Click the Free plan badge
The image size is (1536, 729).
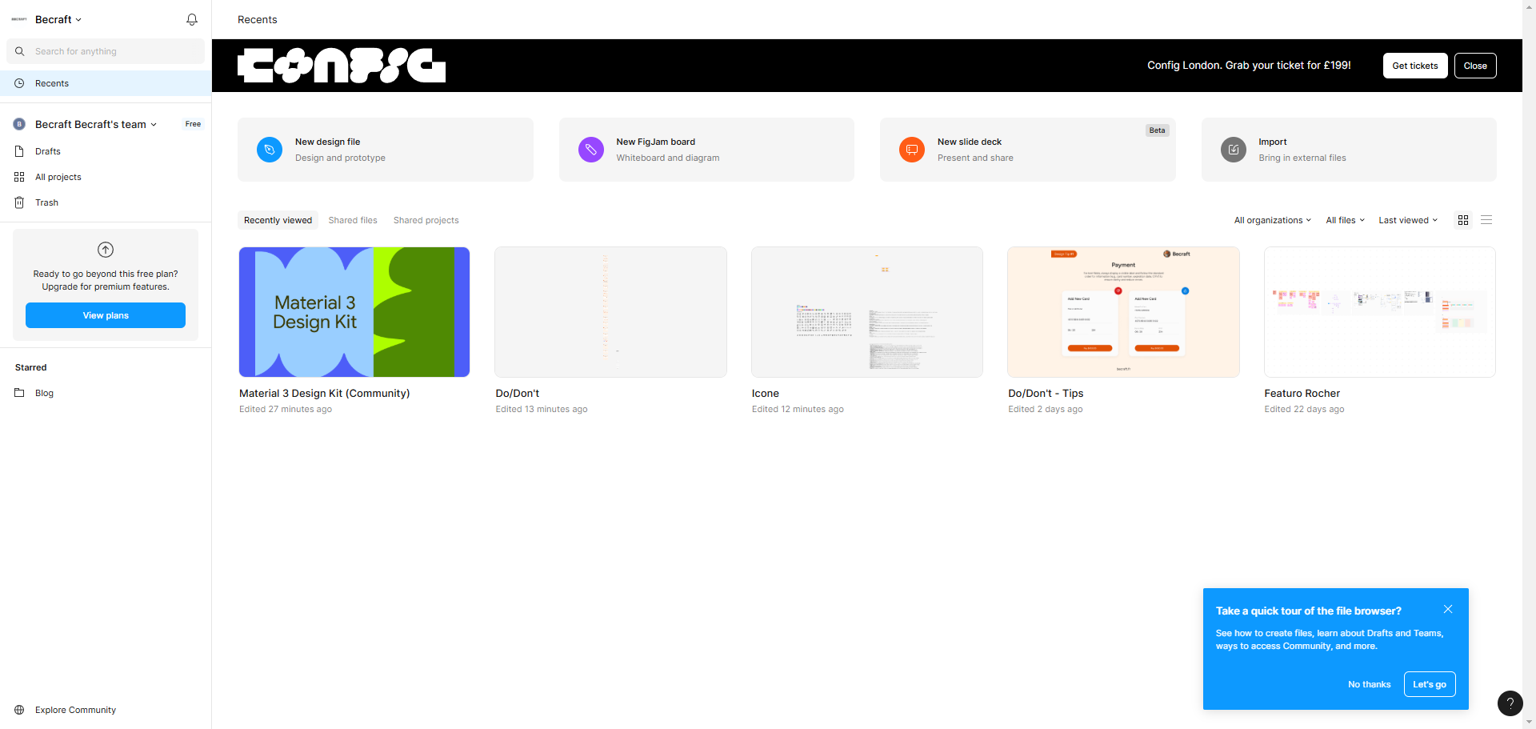[x=193, y=124]
